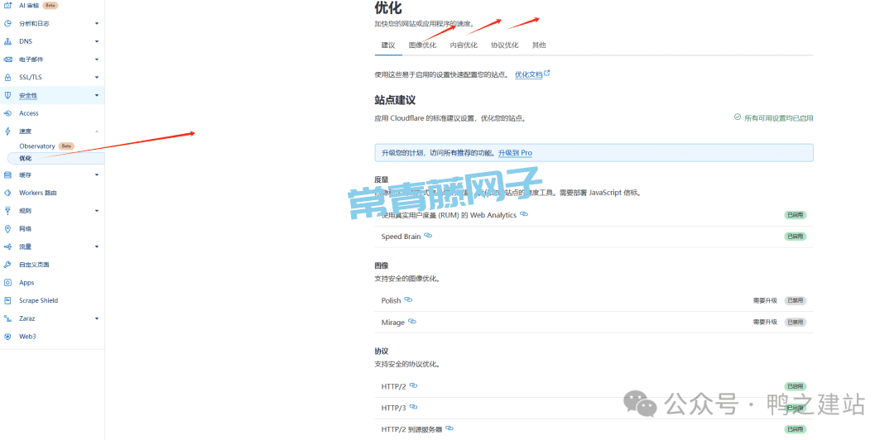The image size is (894, 440).
Task: Click 已启用 badge for HTTP/2 到源服务器
Action: point(795,429)
